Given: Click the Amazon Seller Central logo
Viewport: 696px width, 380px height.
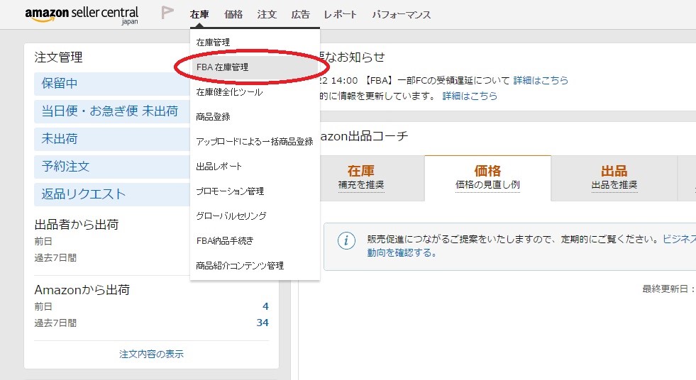Looking at the screenshot, I should tap(82, 15).
